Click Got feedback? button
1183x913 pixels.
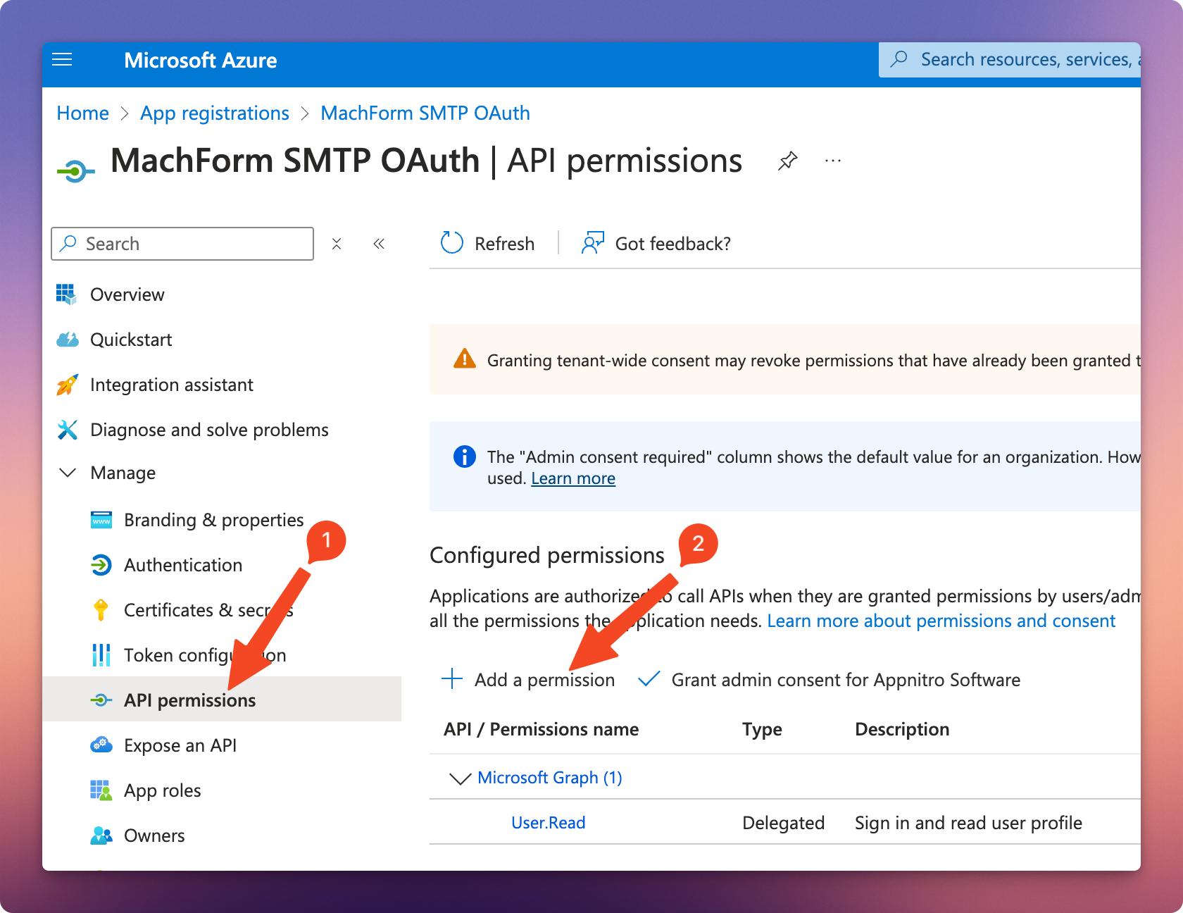click(x=656, y=243)
